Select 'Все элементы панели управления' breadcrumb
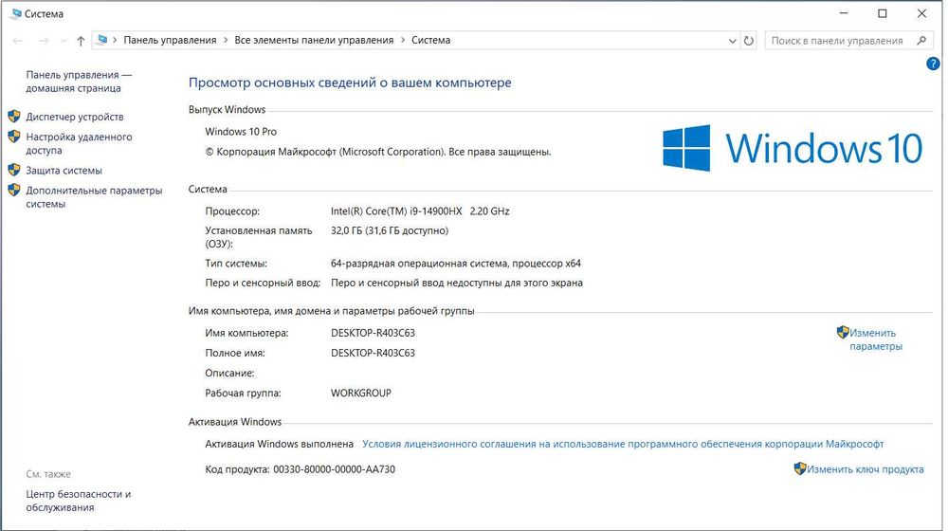The width and height of the screenshot is (948, 531). 314,40
